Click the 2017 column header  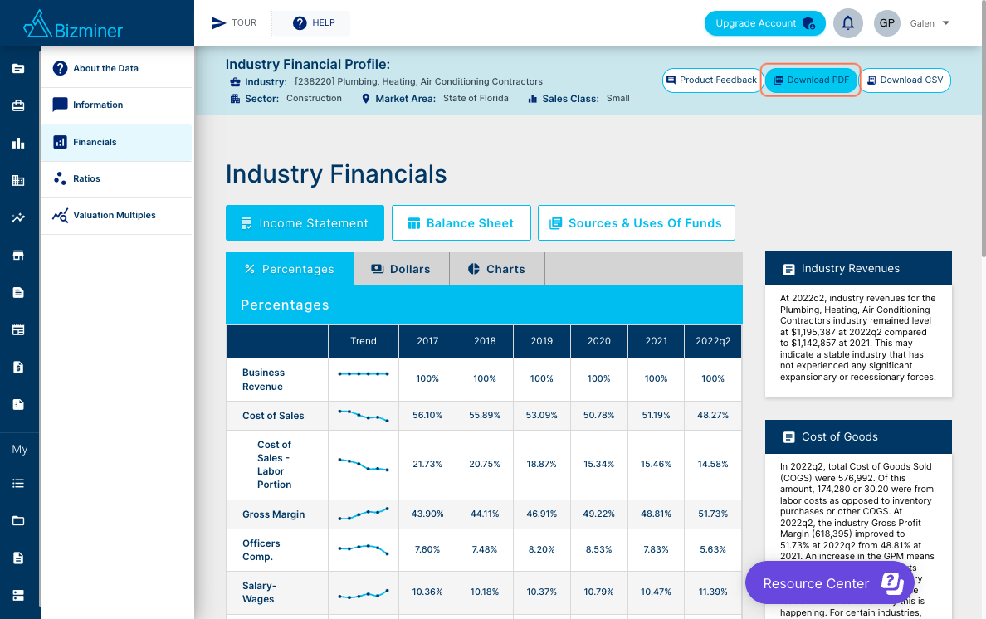click(x=427, y=340)
